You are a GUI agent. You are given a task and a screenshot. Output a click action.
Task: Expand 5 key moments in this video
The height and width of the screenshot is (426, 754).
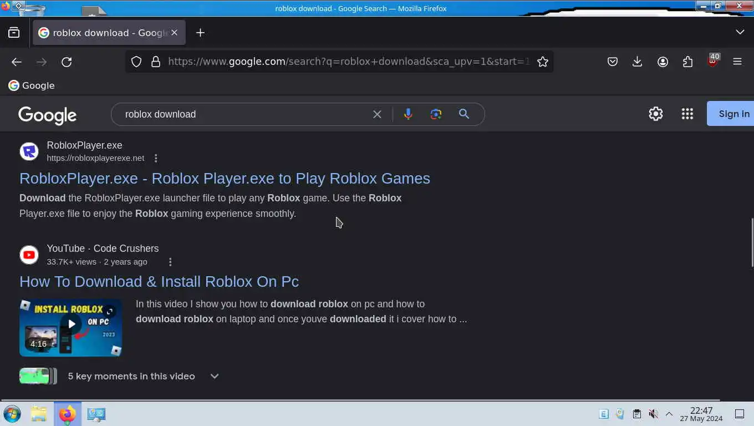(215, 376)
